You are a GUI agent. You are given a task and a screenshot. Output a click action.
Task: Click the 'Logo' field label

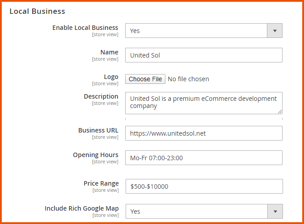pos(111,77)
